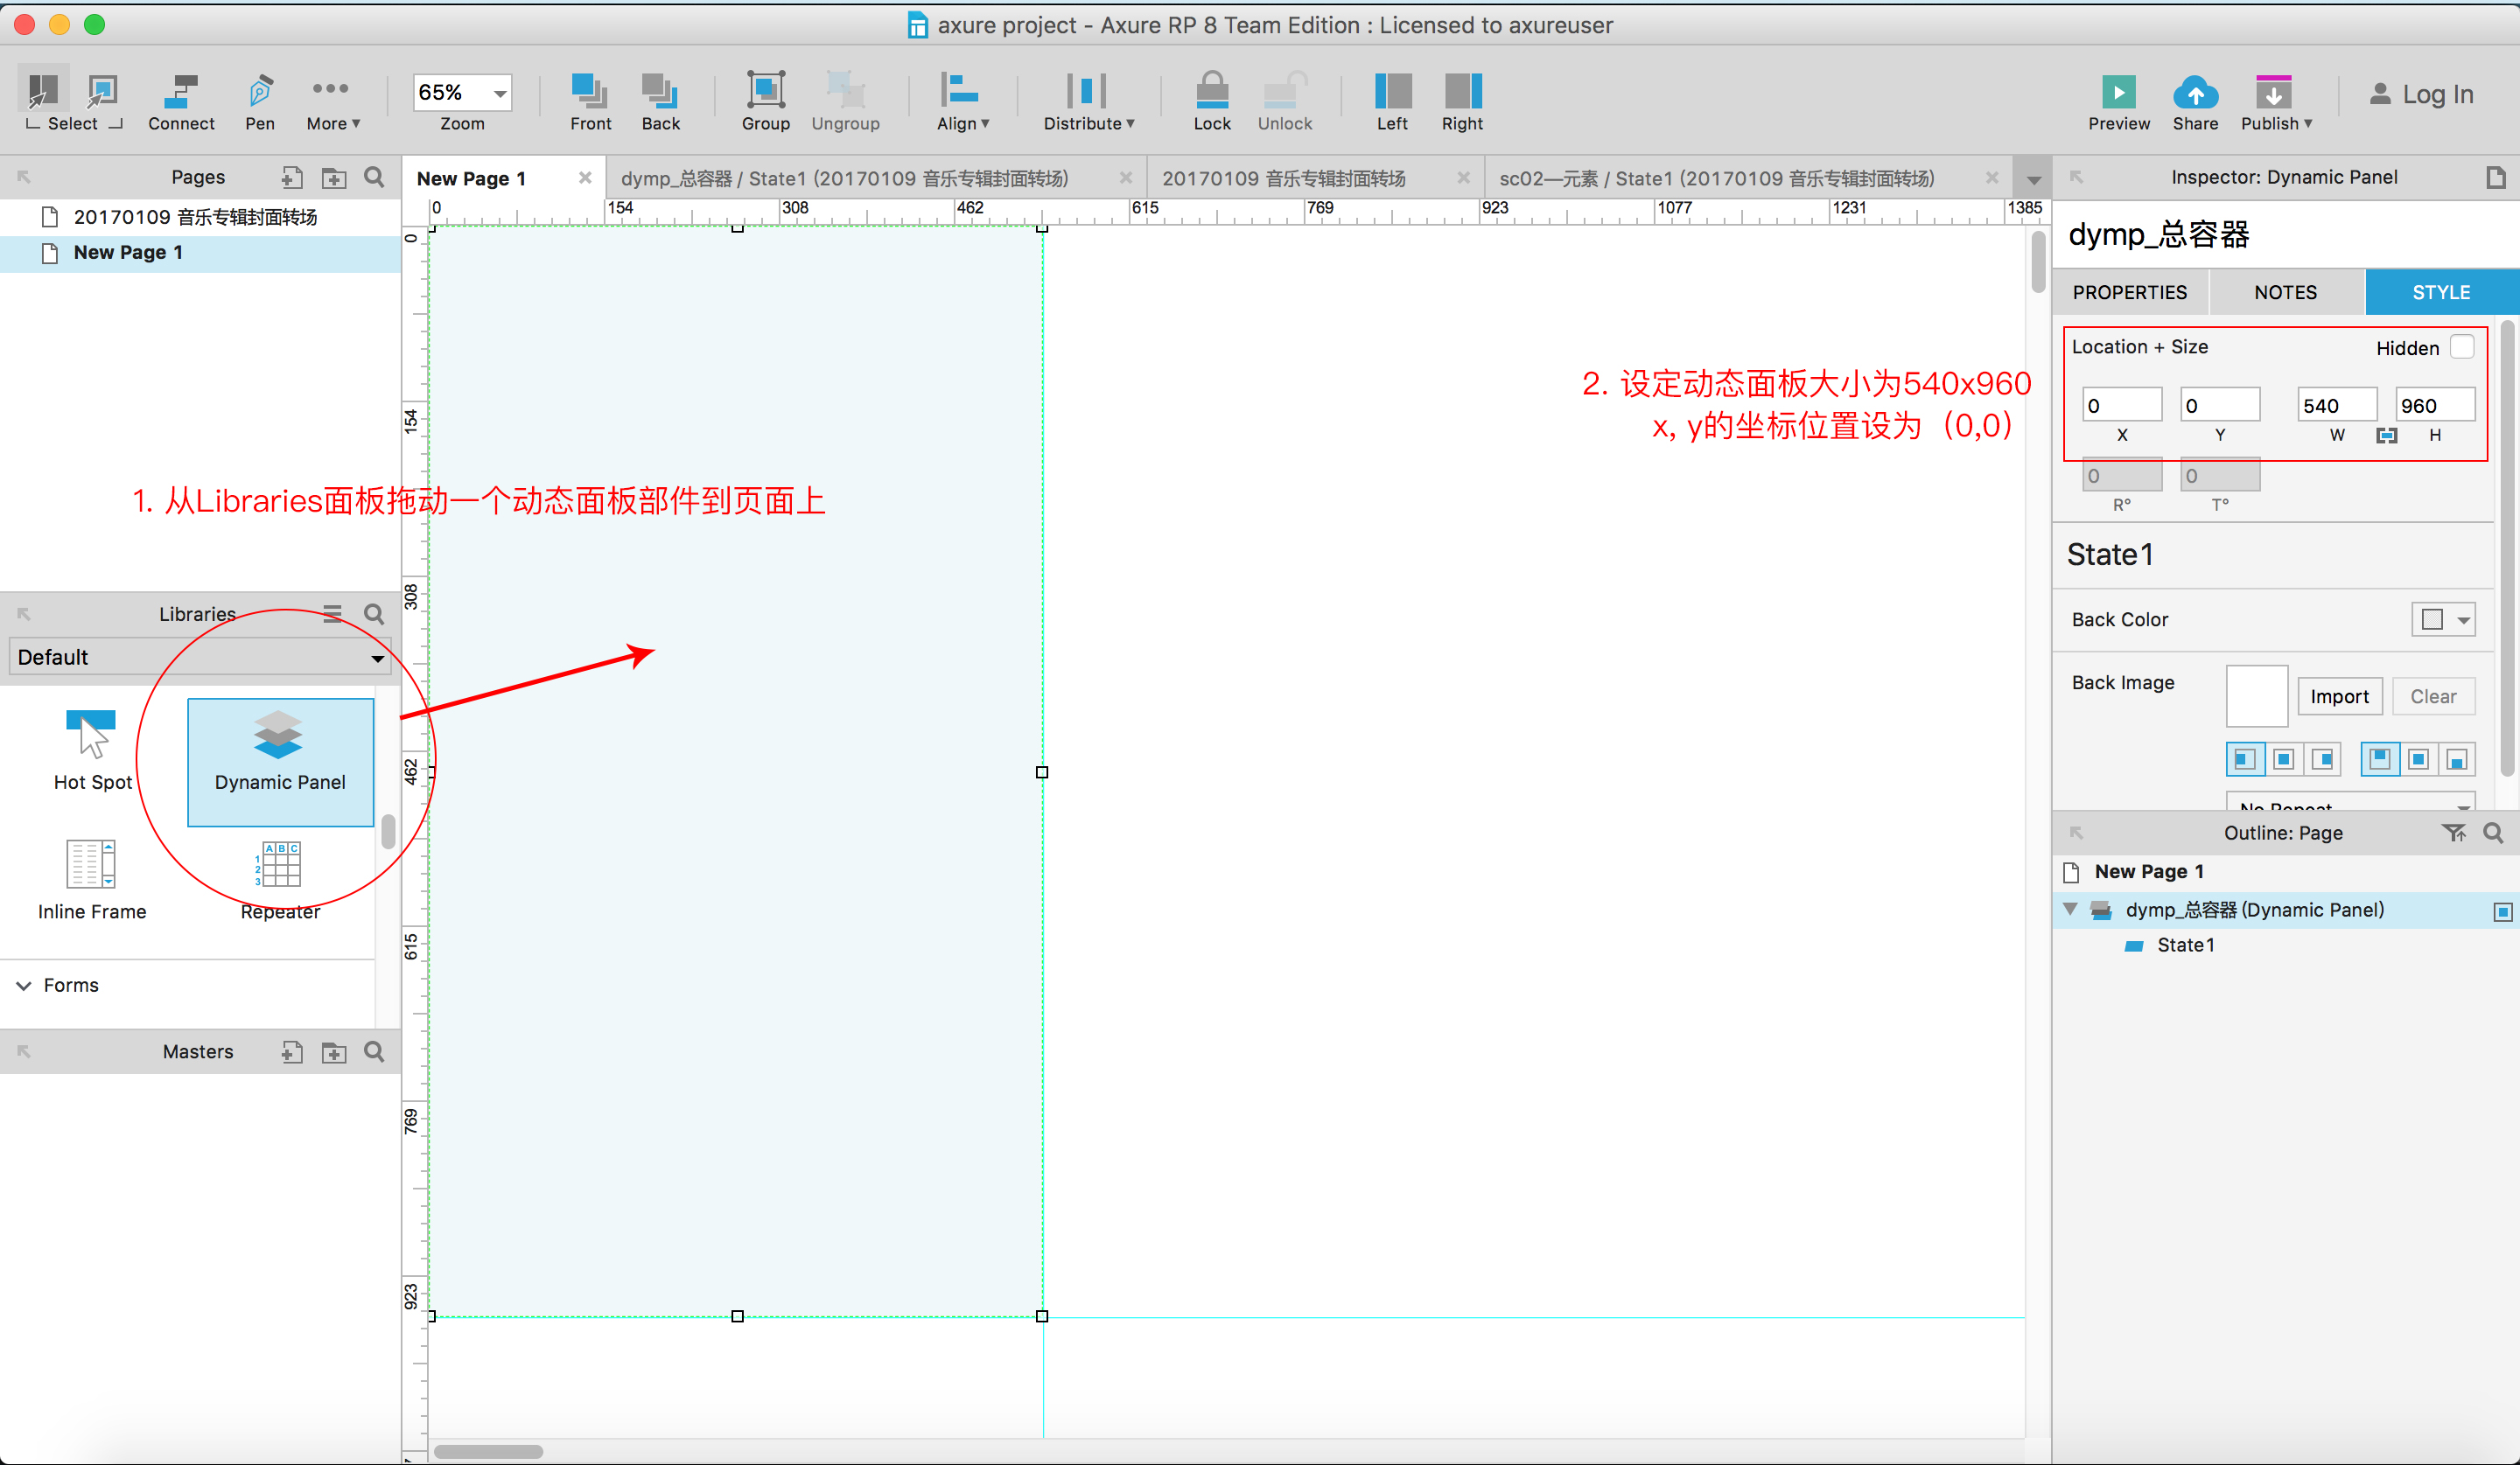Click the width W input field

(x=2335, y=406)
